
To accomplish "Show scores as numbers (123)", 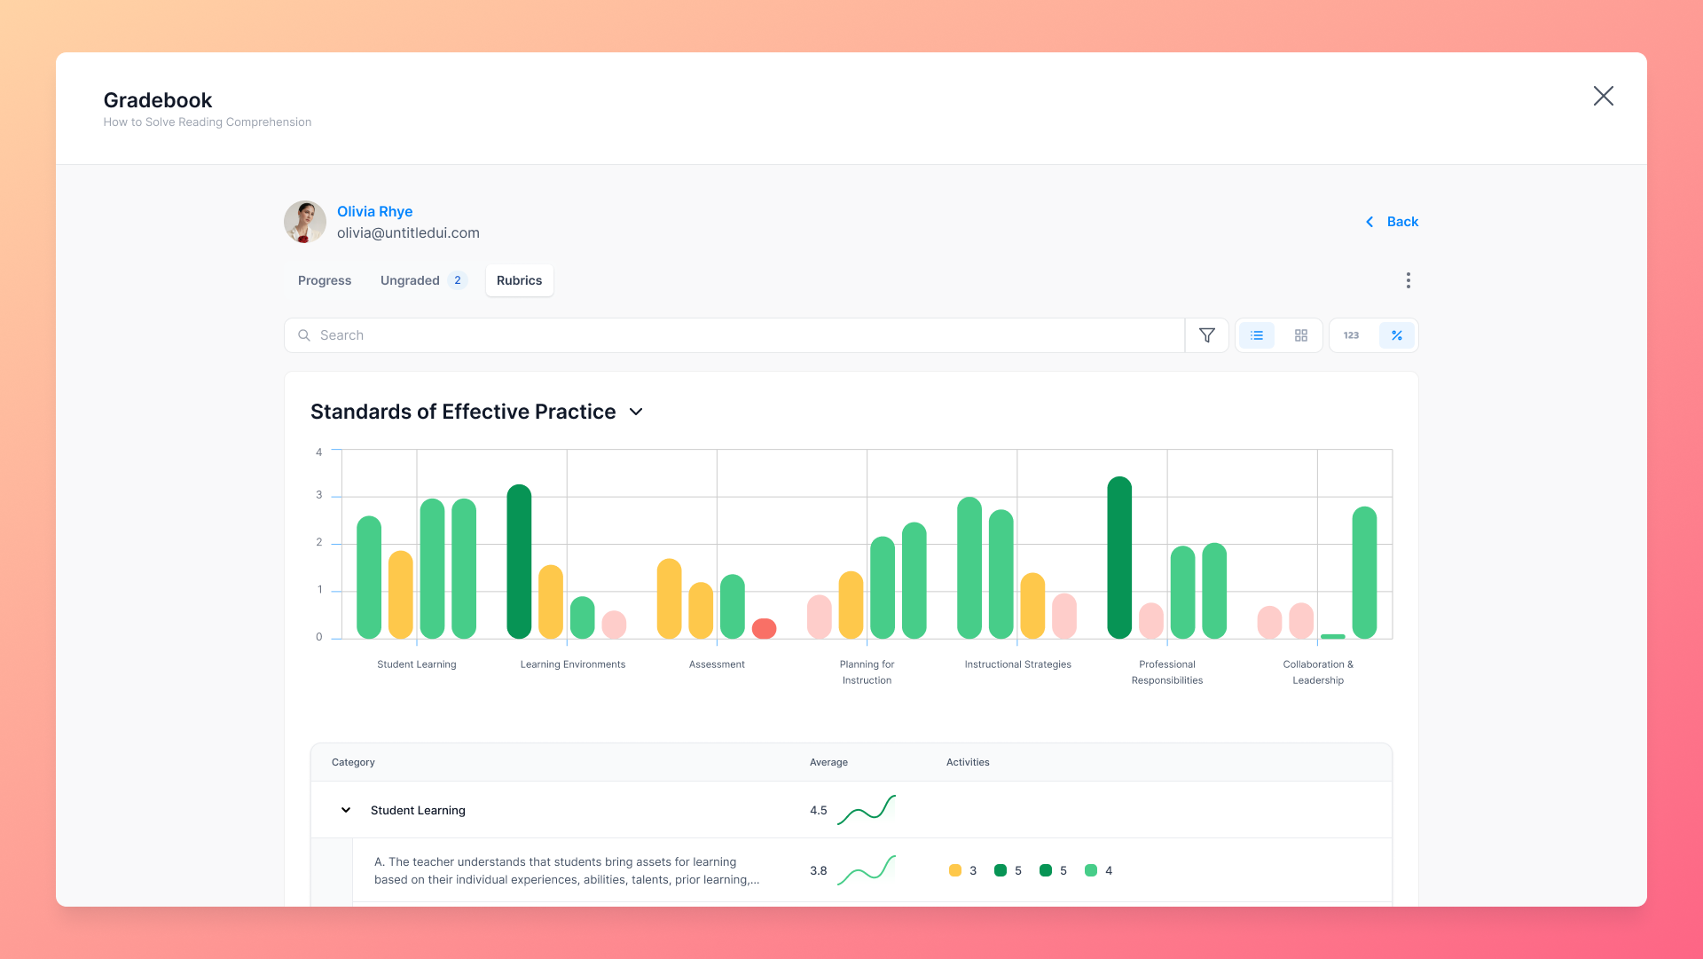I will click(x=1351, y=335).
